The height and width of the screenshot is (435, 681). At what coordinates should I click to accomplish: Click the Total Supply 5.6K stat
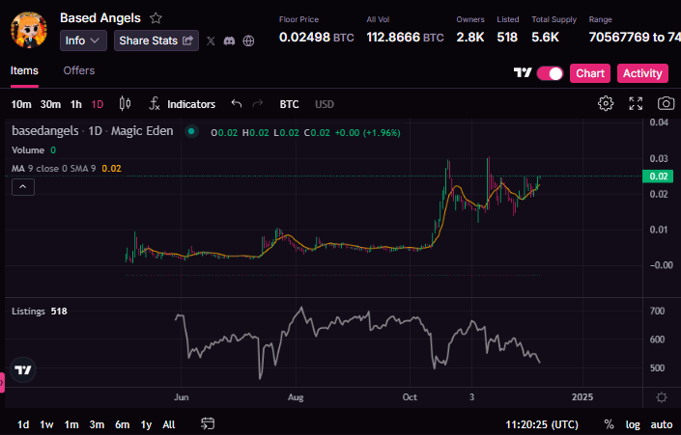point(553,30)
